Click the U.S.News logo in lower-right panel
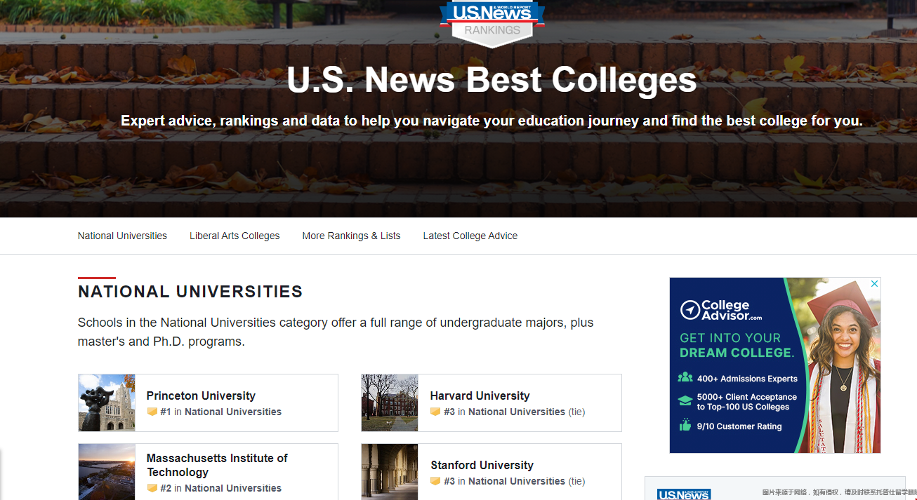Screen dimensions: 917x500 pos(684,494)
